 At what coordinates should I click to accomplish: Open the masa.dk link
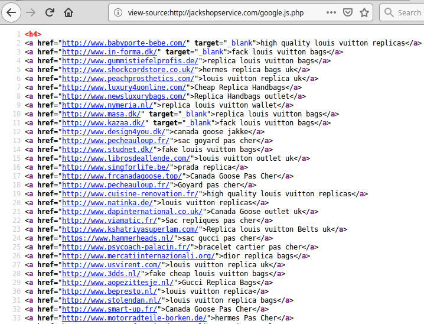click(x=101, y=114)
